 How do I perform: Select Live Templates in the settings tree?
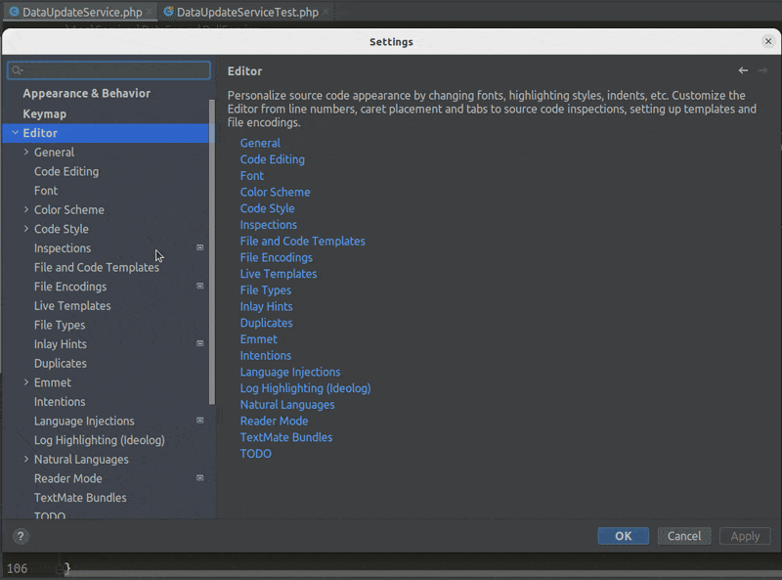pos(72,305)
